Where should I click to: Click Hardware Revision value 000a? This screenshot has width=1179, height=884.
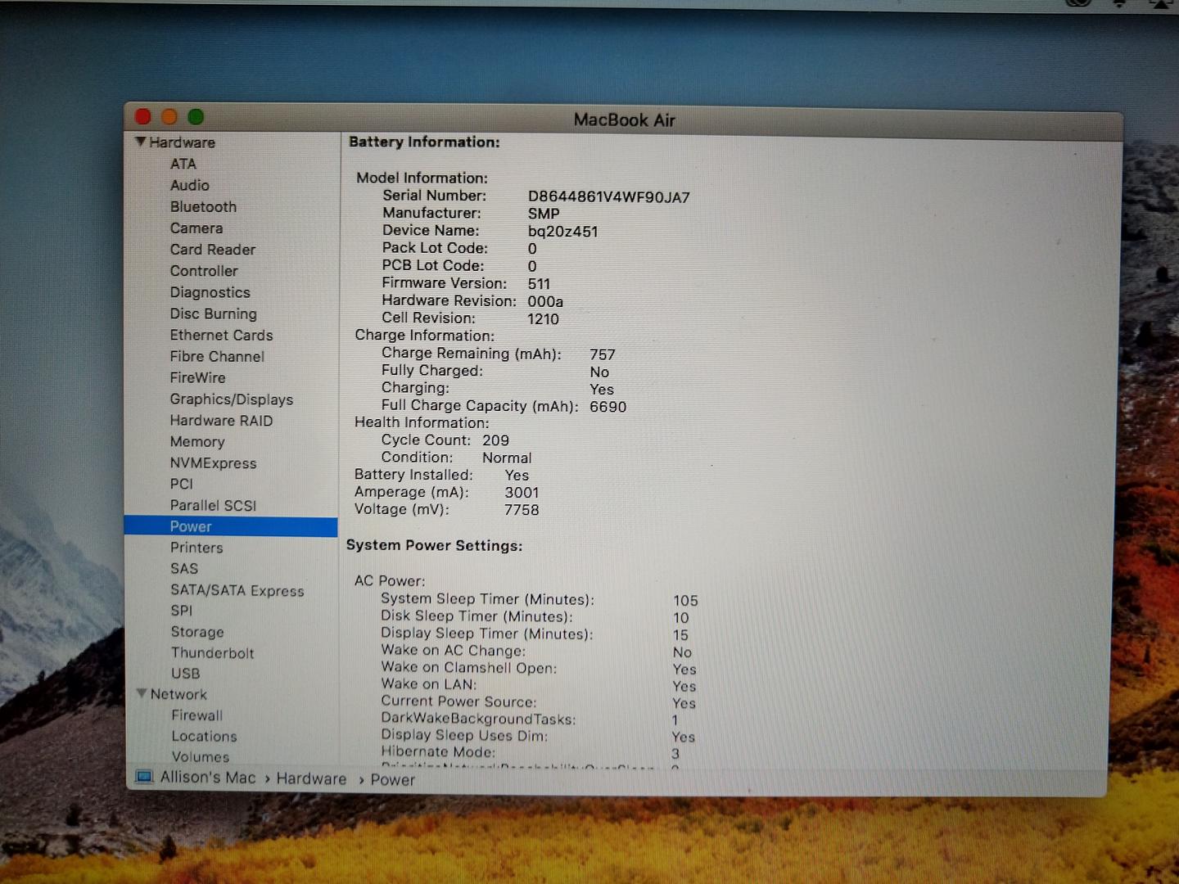click(x=545, y=301)
